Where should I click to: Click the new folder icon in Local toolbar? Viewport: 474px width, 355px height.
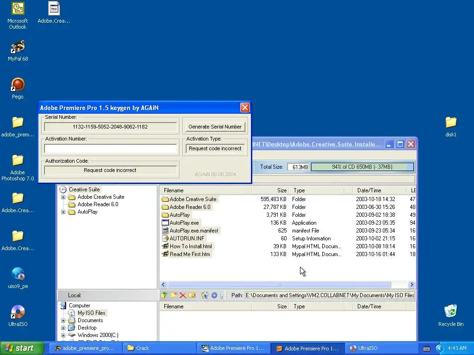tap(174, 295)
